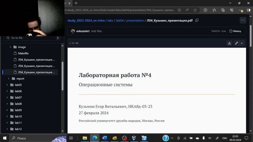
Task: Click the browser address bar URL
Action: [119, 10]
